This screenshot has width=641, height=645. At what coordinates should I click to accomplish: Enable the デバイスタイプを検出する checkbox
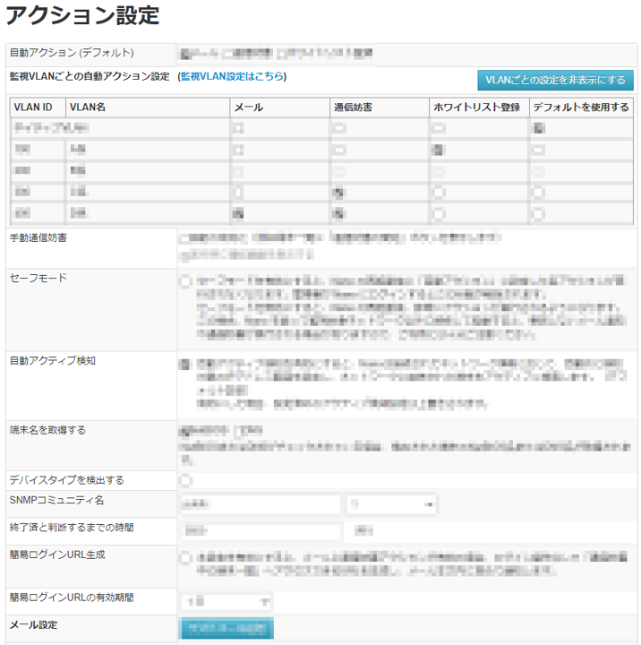185,480
